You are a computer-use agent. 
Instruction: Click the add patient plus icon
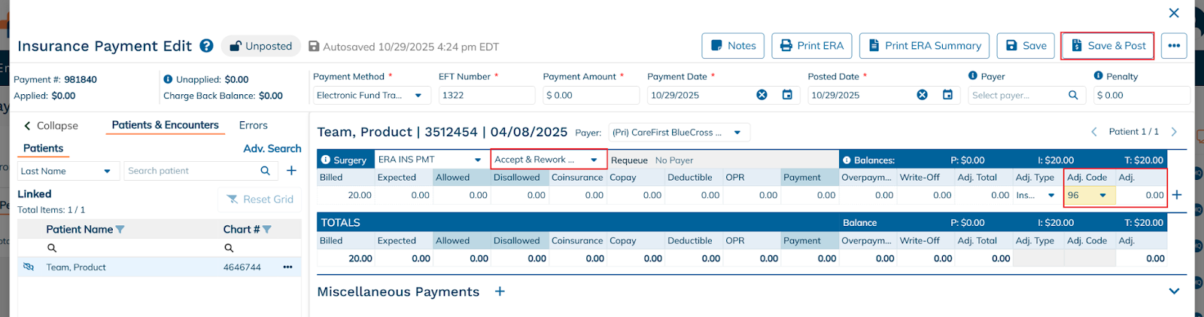click(291, 171)
